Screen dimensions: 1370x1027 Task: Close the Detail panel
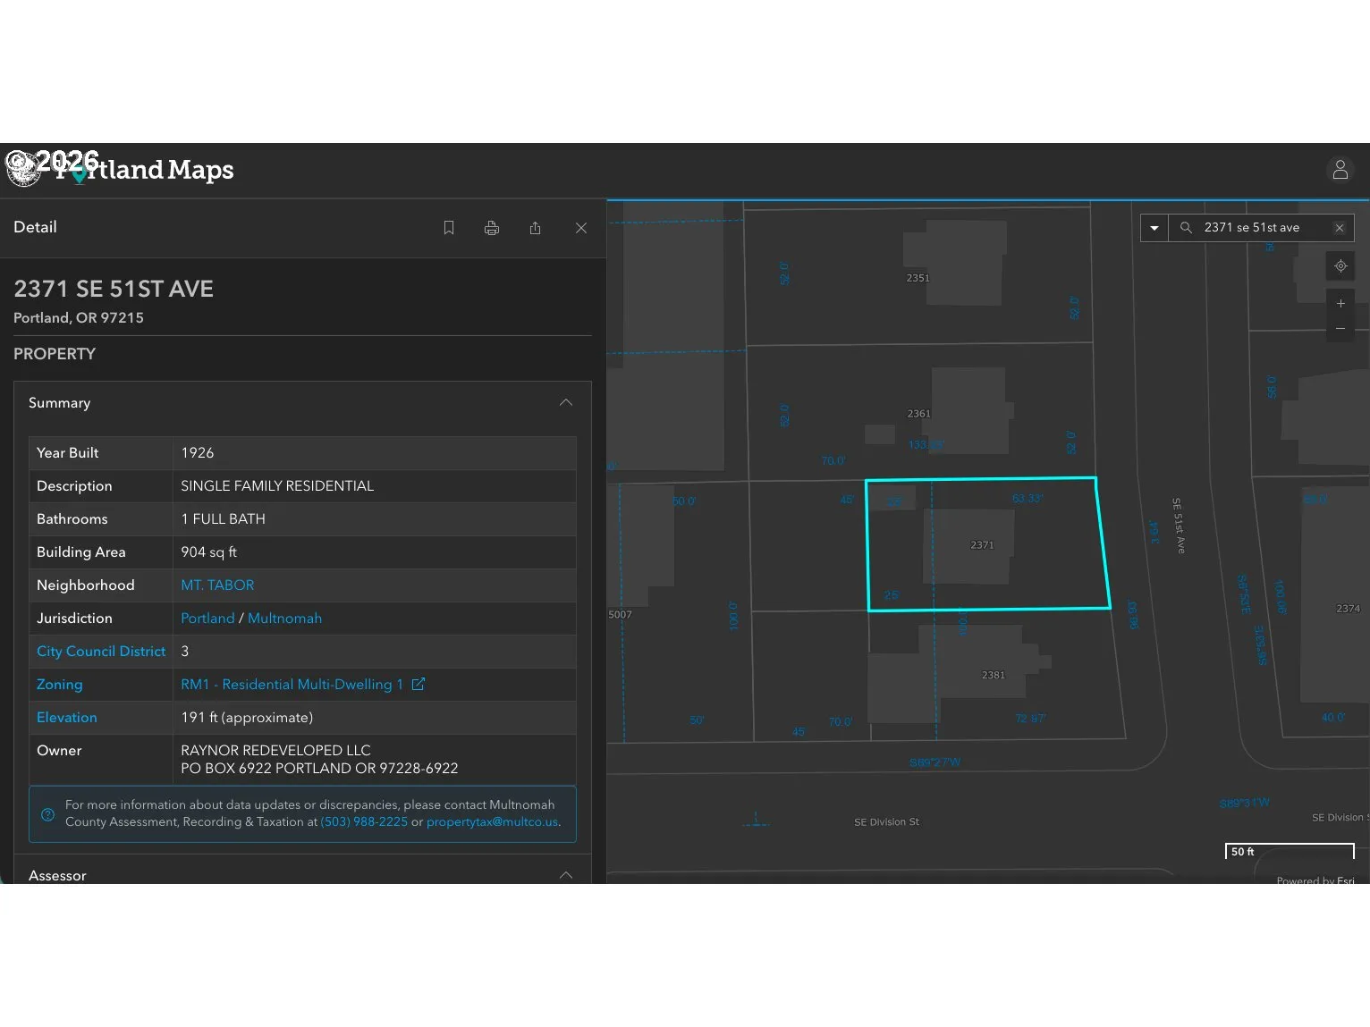(581, 228)
